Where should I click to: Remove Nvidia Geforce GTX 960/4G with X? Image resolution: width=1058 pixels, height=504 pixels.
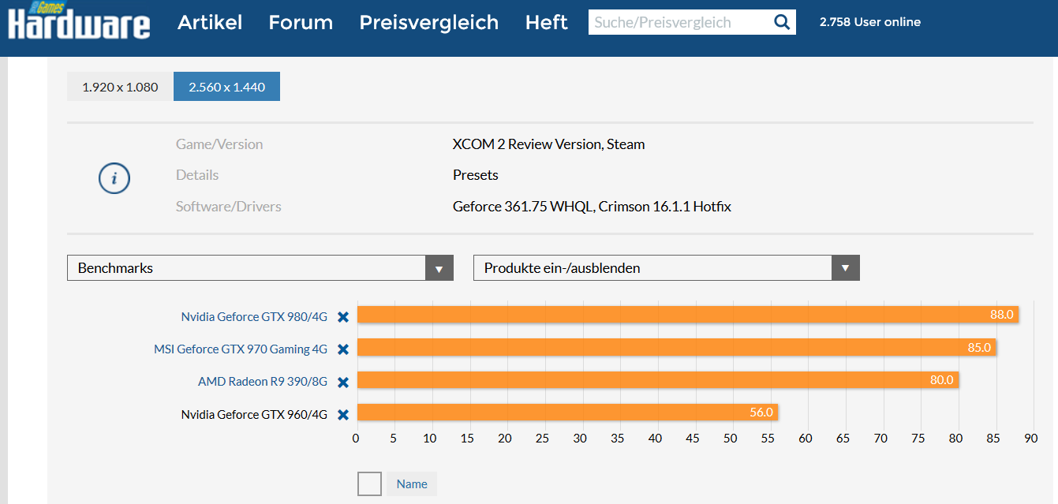coord(343,415)
